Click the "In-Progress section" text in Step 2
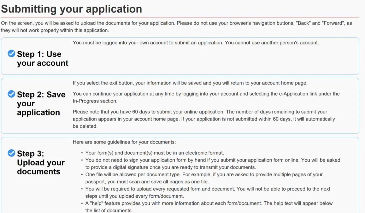The image size is (365, 213). (x=95, y=101)
